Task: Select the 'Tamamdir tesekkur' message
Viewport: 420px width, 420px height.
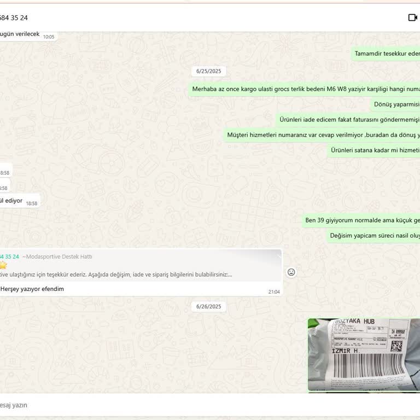Action: click(386, 54)
